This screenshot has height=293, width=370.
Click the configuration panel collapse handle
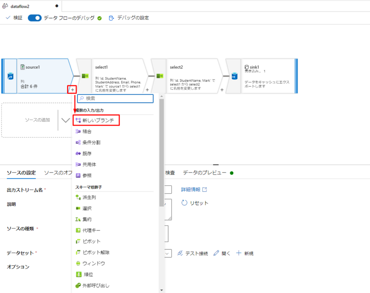point(216,165)
